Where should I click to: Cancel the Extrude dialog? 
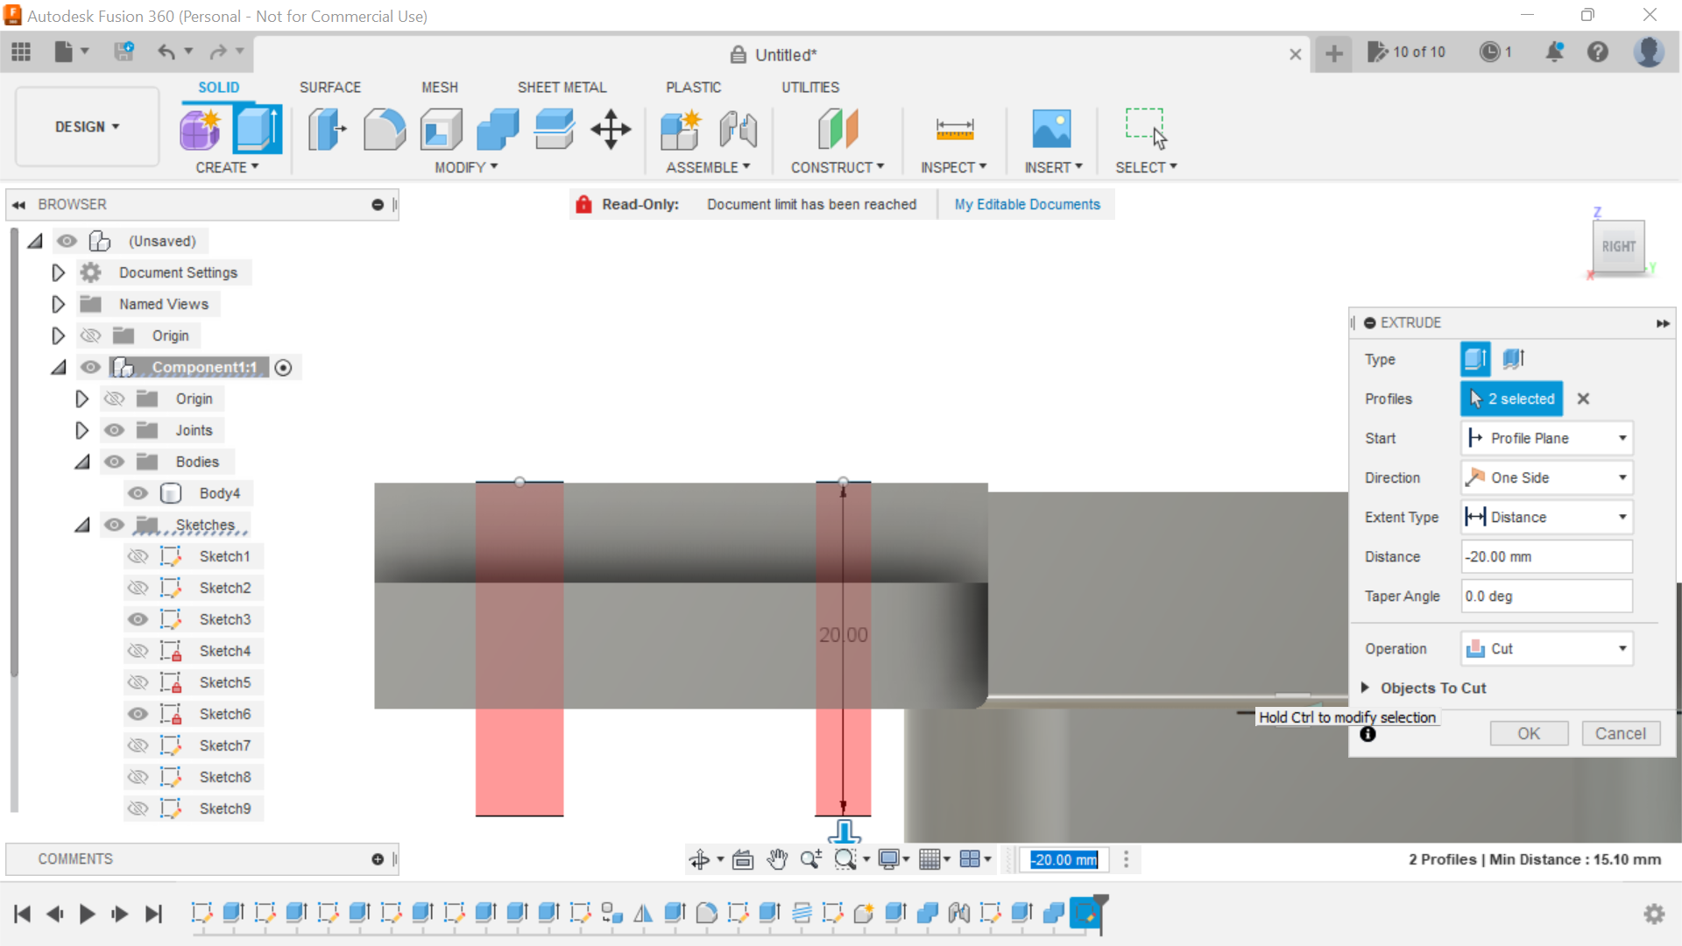1621,733
